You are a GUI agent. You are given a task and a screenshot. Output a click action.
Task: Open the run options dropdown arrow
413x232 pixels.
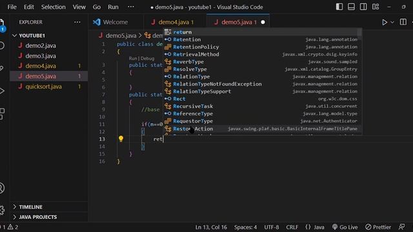tap(392, 23)
